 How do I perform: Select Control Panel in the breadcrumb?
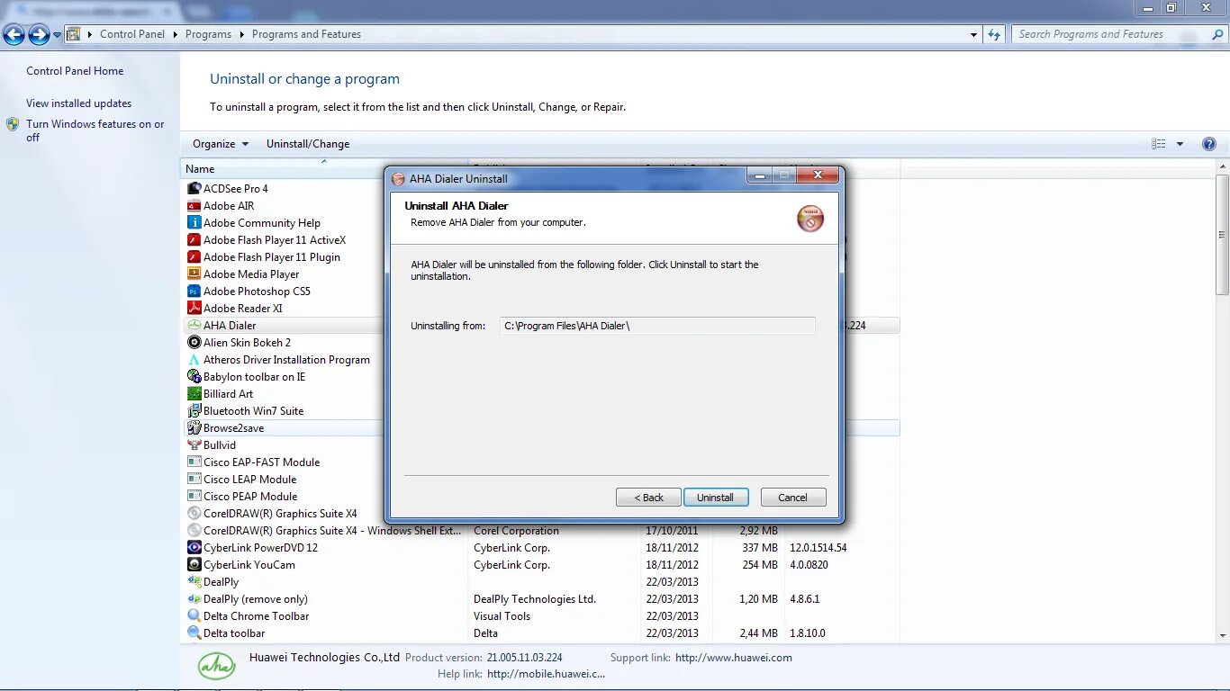tap(132, 34)
